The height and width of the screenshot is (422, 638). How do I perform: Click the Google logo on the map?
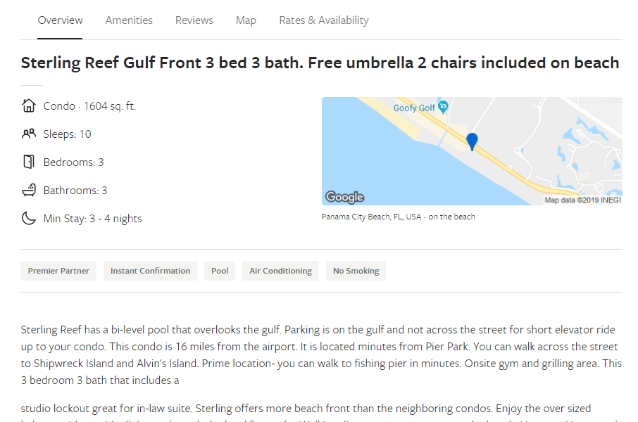click(344, 197)
